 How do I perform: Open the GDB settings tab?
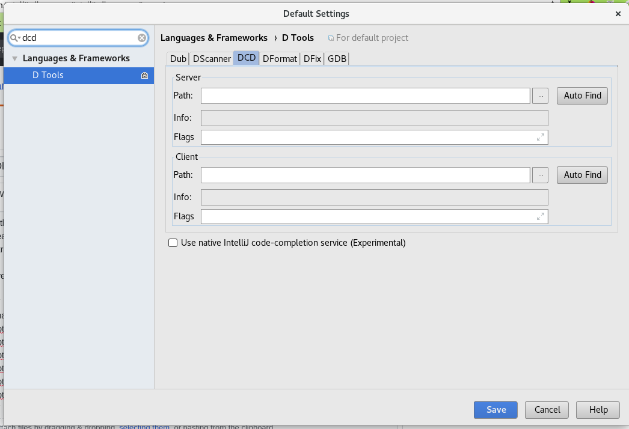point(336,58)
